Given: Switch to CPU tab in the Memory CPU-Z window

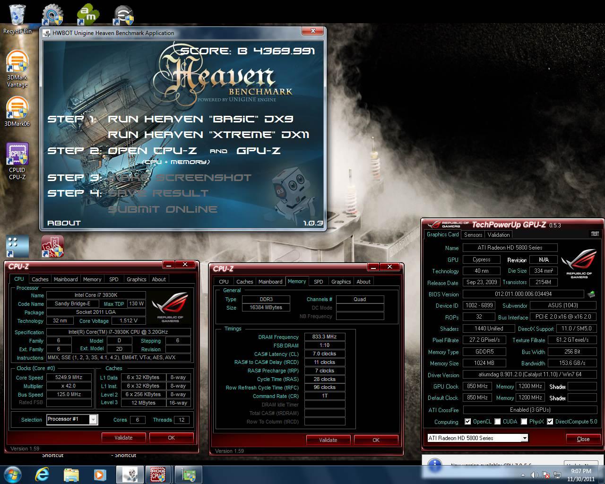Looking at the screenshot, I should tap(224, 282).
